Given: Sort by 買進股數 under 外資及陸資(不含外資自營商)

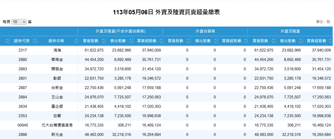Looking at the screenshot, I should 103,41.
